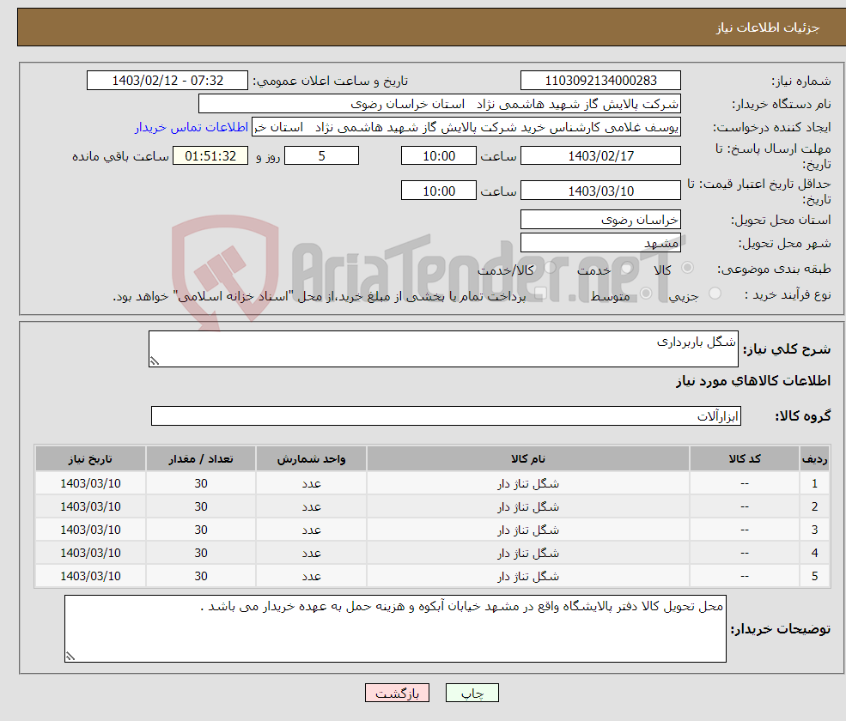Click the announcement date field 1403/02/12 - 07:32
This screenshot has width=846, height=721.
tap(167, 81)
